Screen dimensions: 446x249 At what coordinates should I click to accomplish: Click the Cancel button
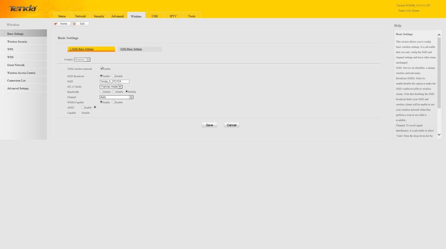(232, 125)
